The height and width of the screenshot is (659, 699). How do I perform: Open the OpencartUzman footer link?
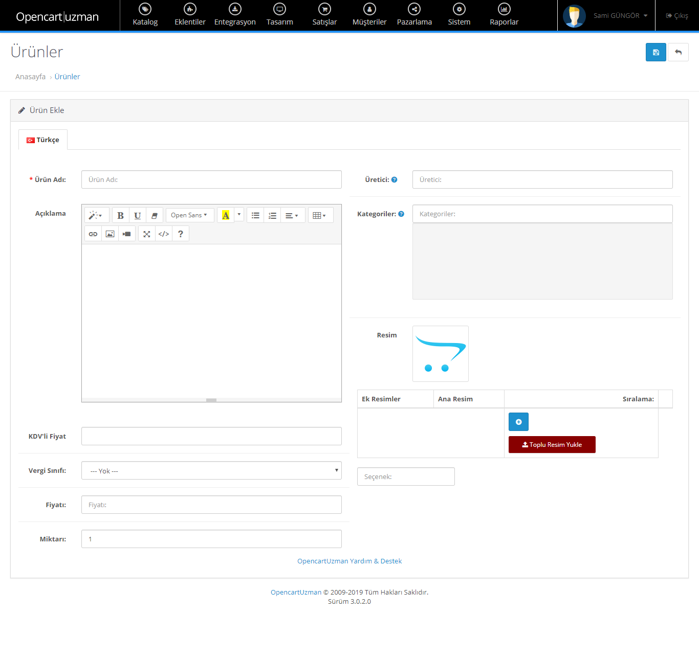(x=296, y=592)
